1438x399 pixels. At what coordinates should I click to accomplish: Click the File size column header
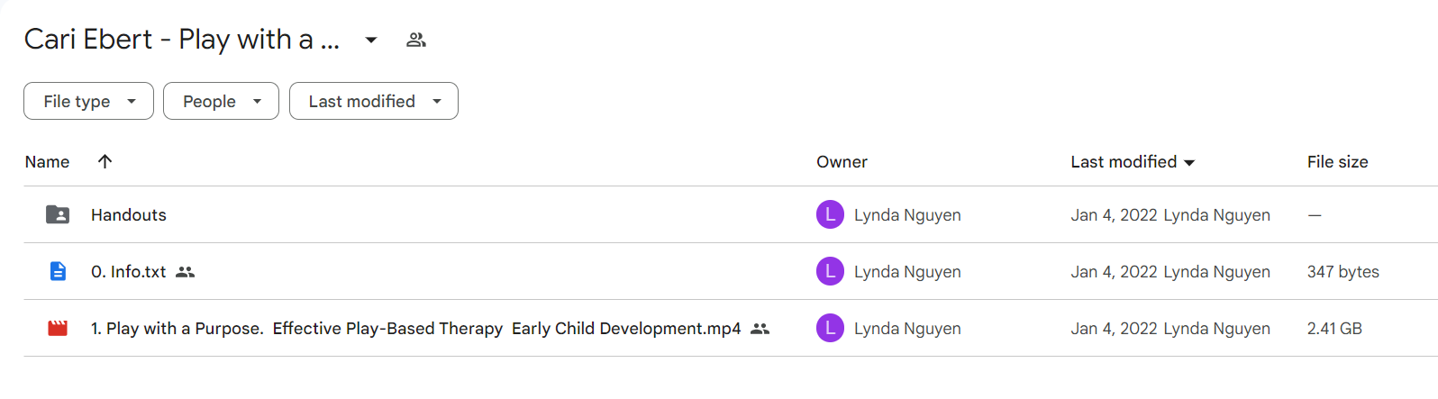pyautogui.click(x=1337, y=162)
